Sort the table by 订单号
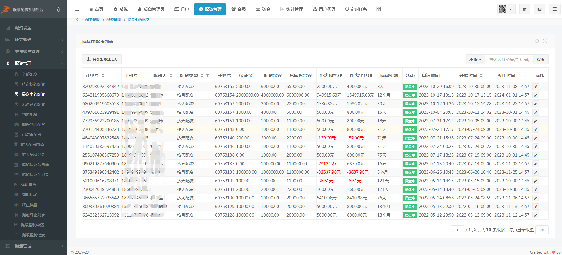 (x=103, y=76)
